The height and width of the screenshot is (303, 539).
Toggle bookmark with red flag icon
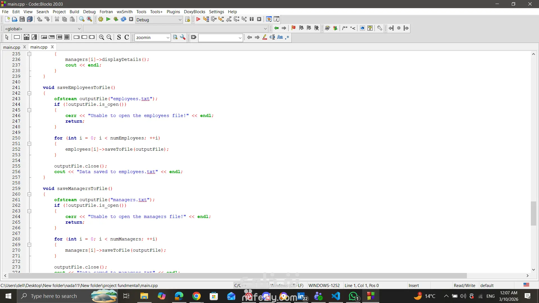click(x=293, y=28)
